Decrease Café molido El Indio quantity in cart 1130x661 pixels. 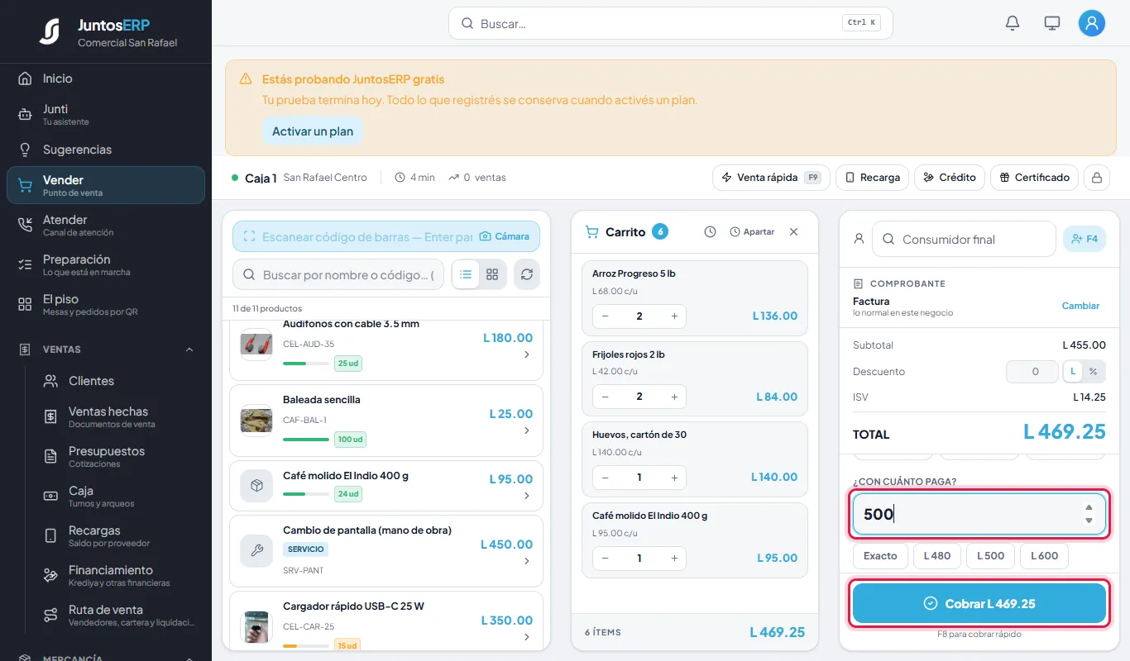pyautogui.click(x=606, y=559)
